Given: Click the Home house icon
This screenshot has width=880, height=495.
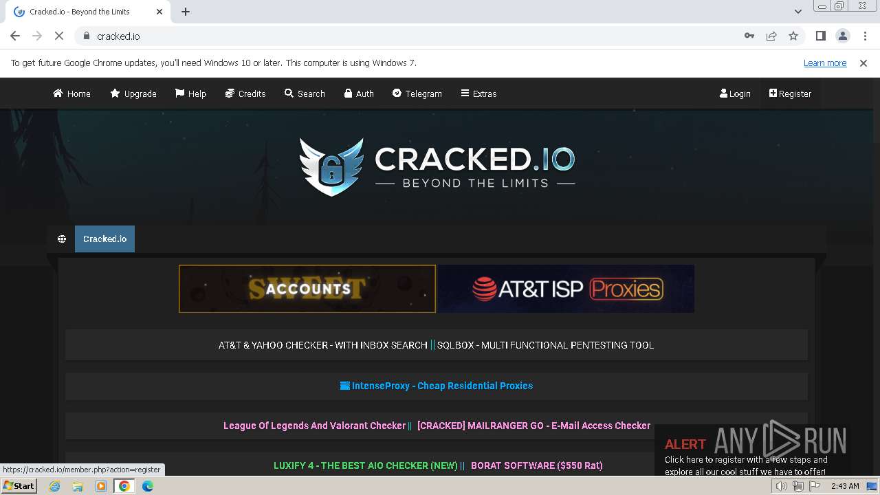Looking at the screenshot, I should (x=58, y=93).
